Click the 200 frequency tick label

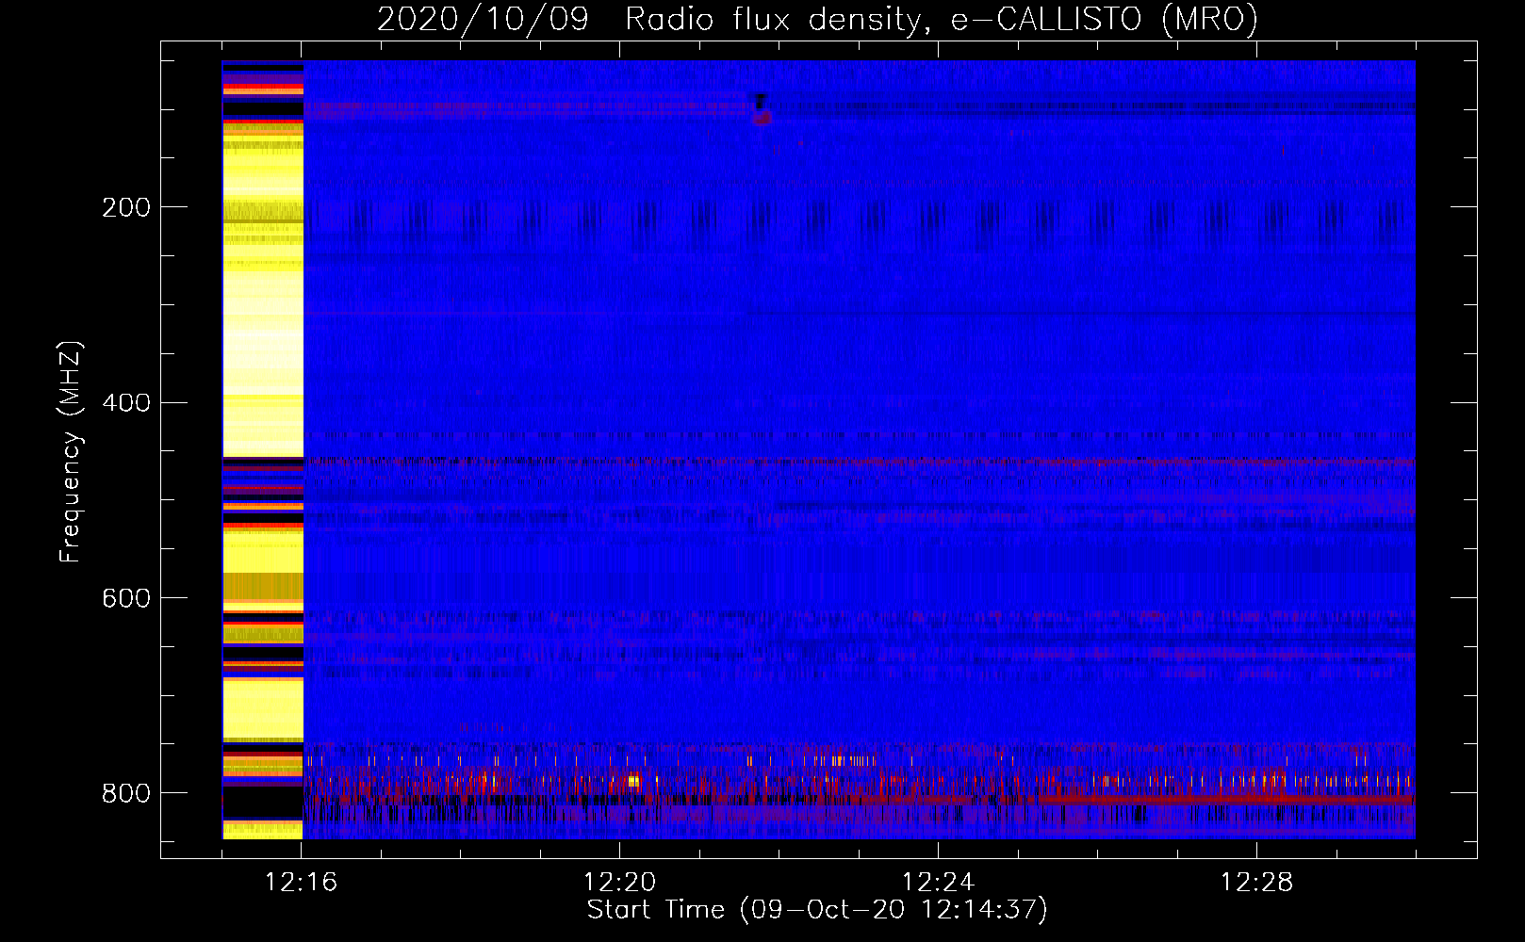(126, 207)
